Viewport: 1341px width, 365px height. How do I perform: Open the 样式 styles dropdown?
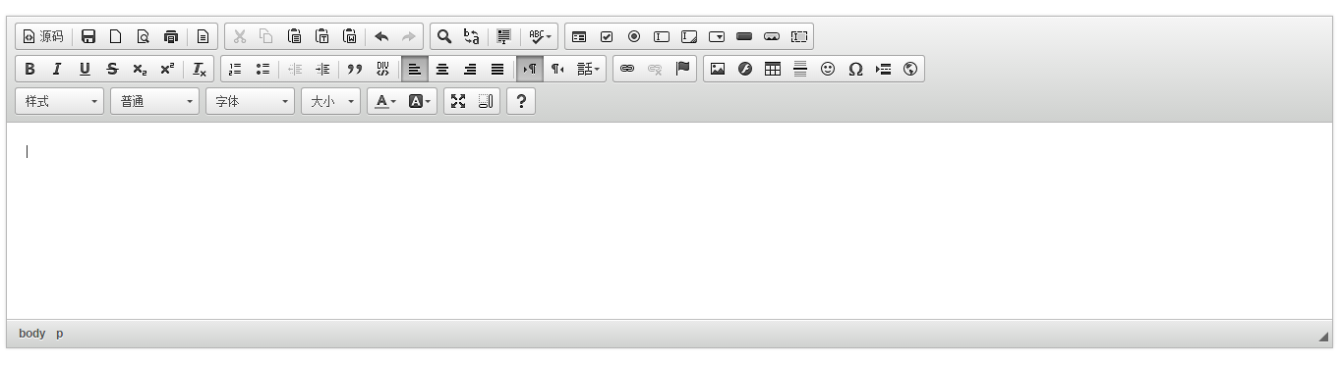click(x=60, y=101)
